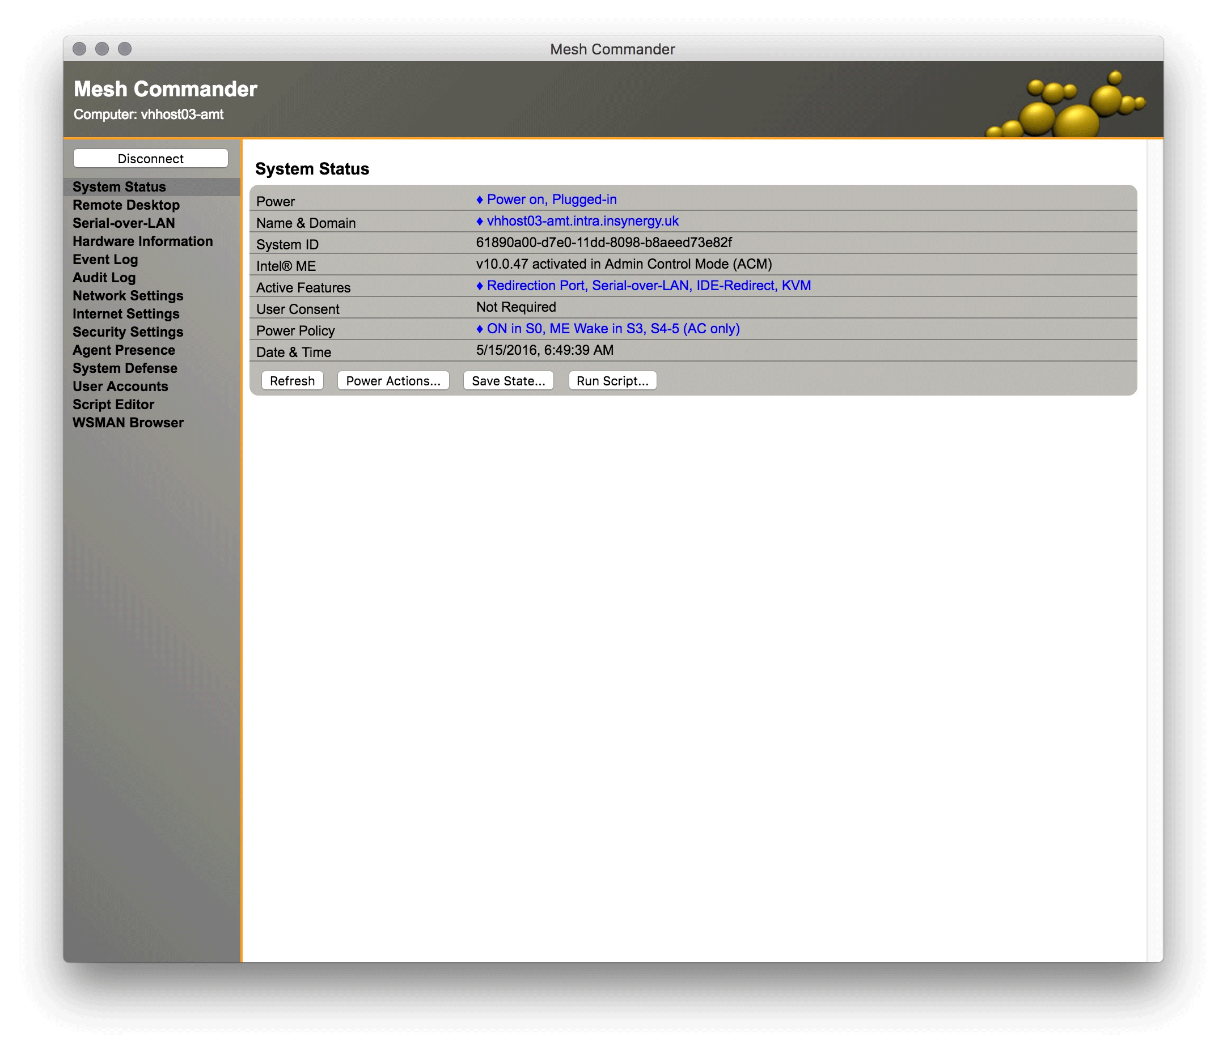Click Refresh button on System Status
This screenshot has height=1053, width=1227.
[293, 380]
